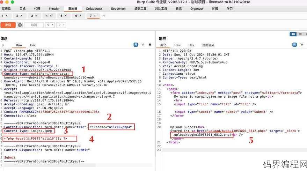The height and width of the screenshot is (171, 307).
Task: Select Repeater sub-tab 3
Action: click(32, 16)
